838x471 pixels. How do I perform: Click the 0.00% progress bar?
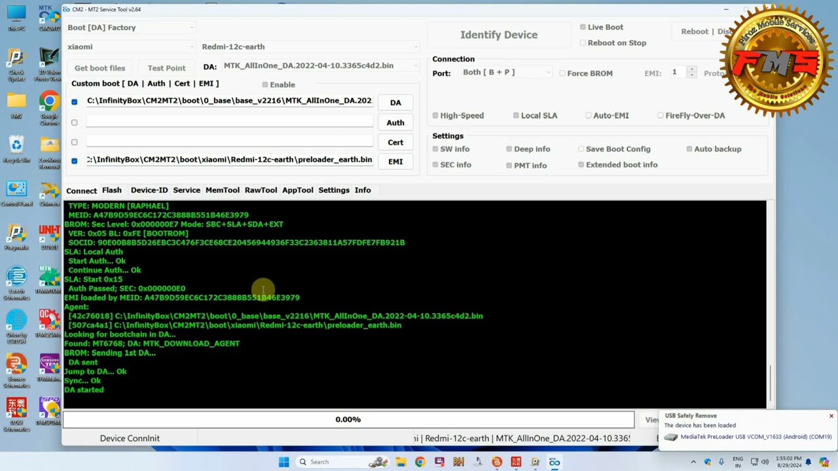348,419
